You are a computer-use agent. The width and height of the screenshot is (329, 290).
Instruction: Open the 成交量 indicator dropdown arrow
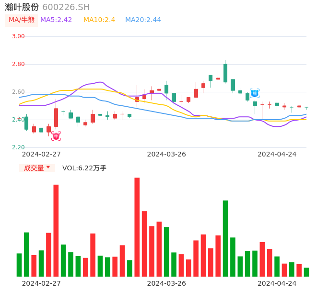[x=48, y=167]
